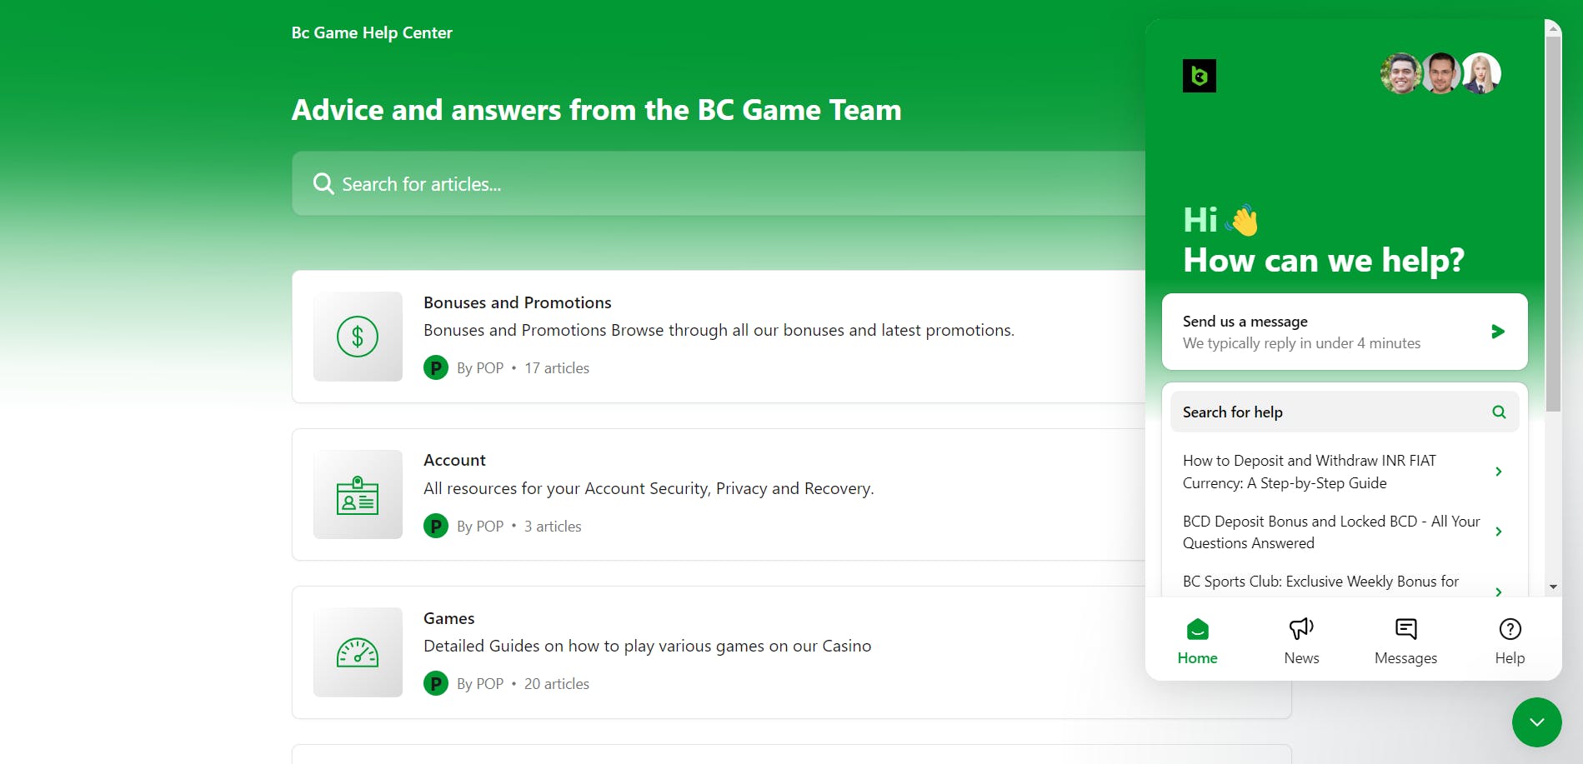The height and width of the screenshot is (764, 1583).
Task: Collapse the chat widget with round chevron button
Action: 1536,722
